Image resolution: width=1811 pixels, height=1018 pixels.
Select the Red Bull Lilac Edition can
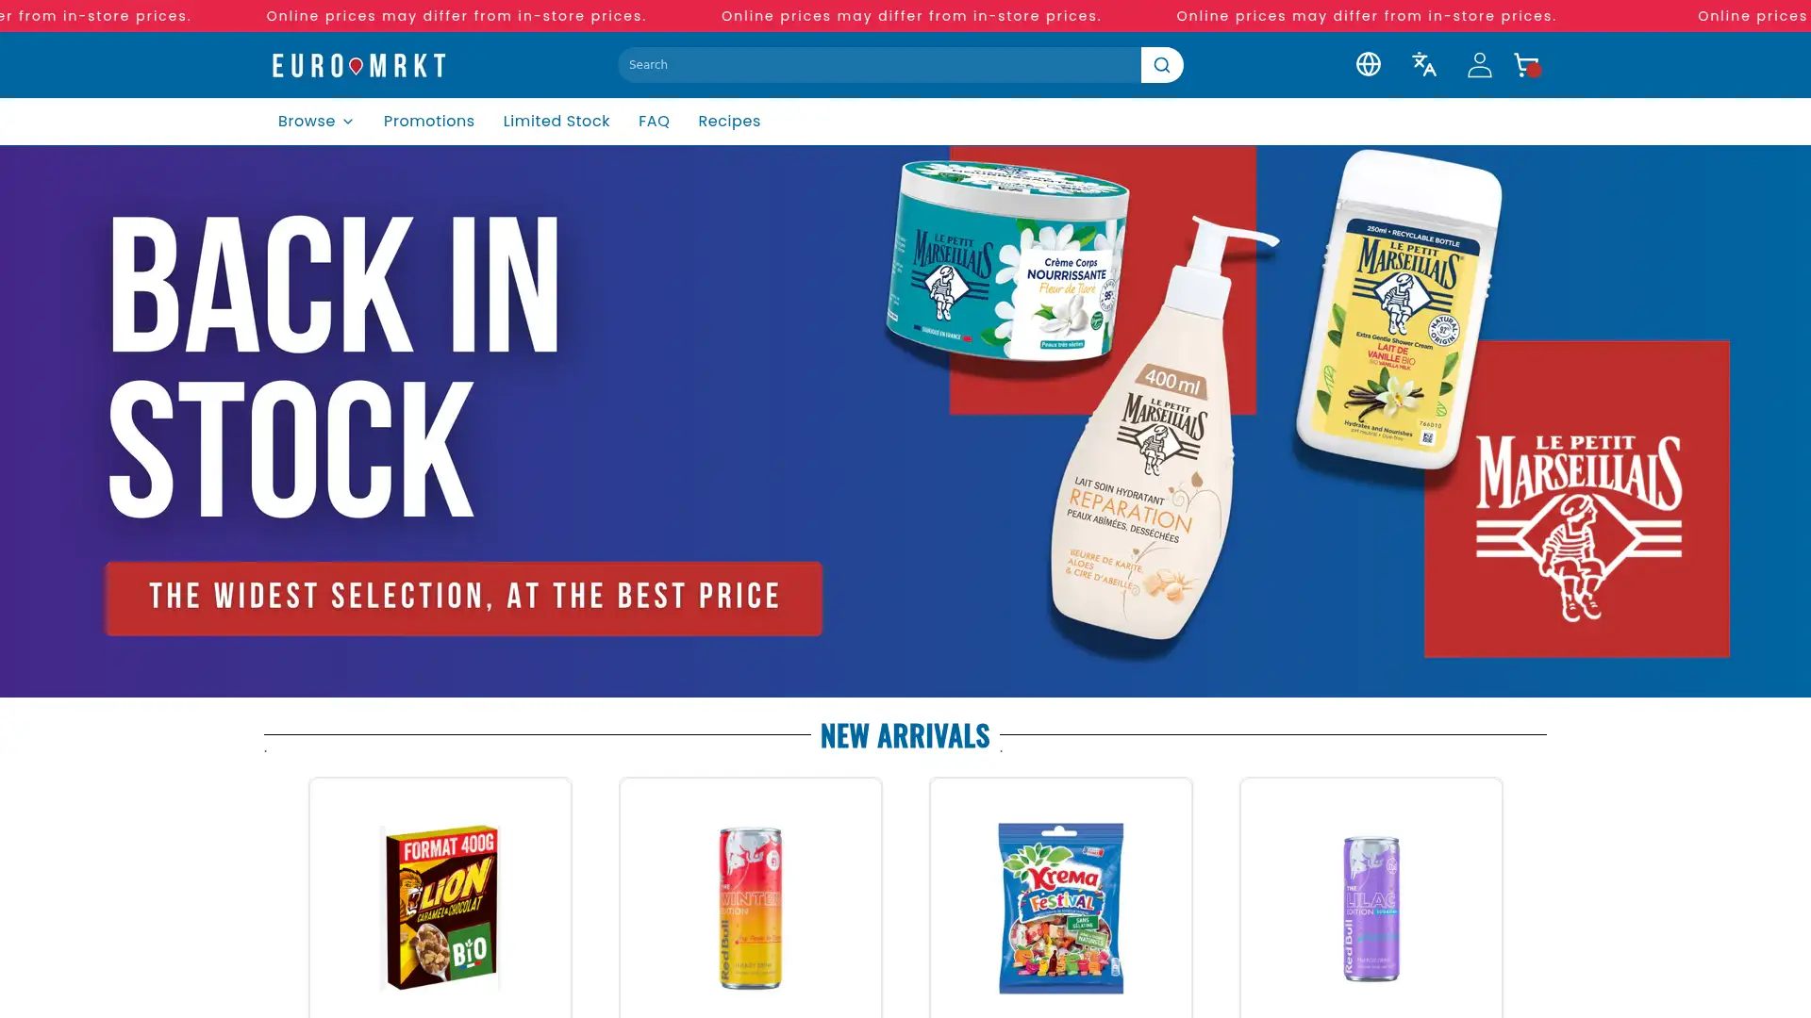click(x=1371, y=908)
